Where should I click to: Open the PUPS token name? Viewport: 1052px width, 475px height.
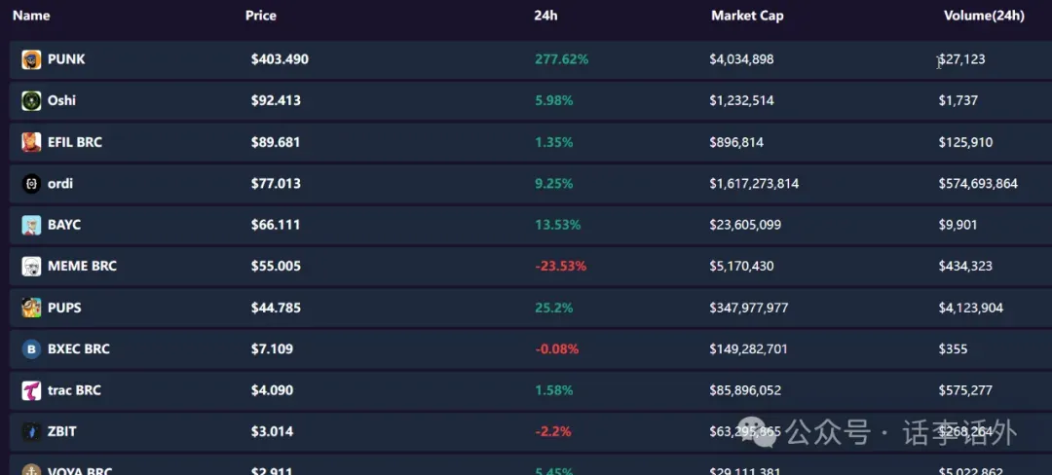(x=64, y=308)
